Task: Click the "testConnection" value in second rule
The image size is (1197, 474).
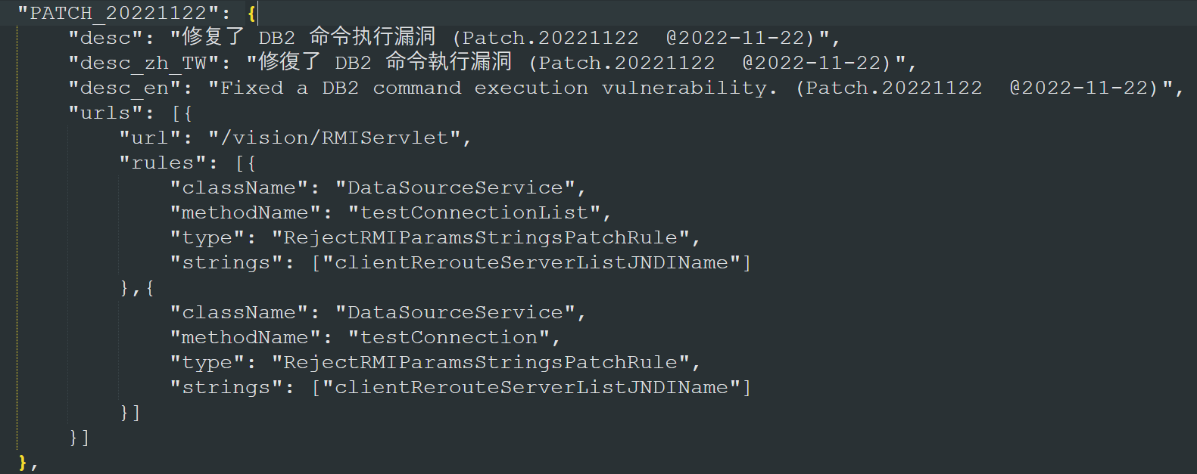Action: click(x=448, y=337)
